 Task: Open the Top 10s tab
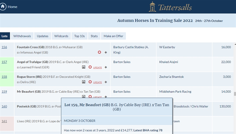[80, 36]
